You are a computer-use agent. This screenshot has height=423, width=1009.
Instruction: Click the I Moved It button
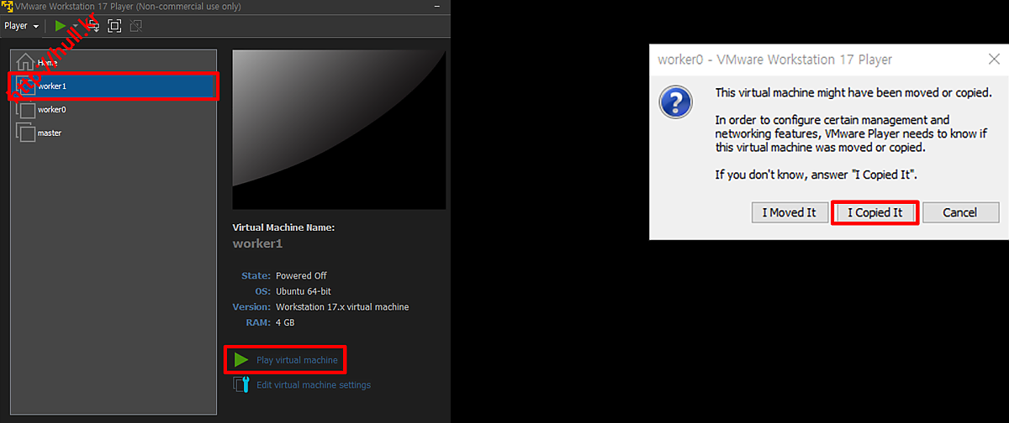(789, 212)
